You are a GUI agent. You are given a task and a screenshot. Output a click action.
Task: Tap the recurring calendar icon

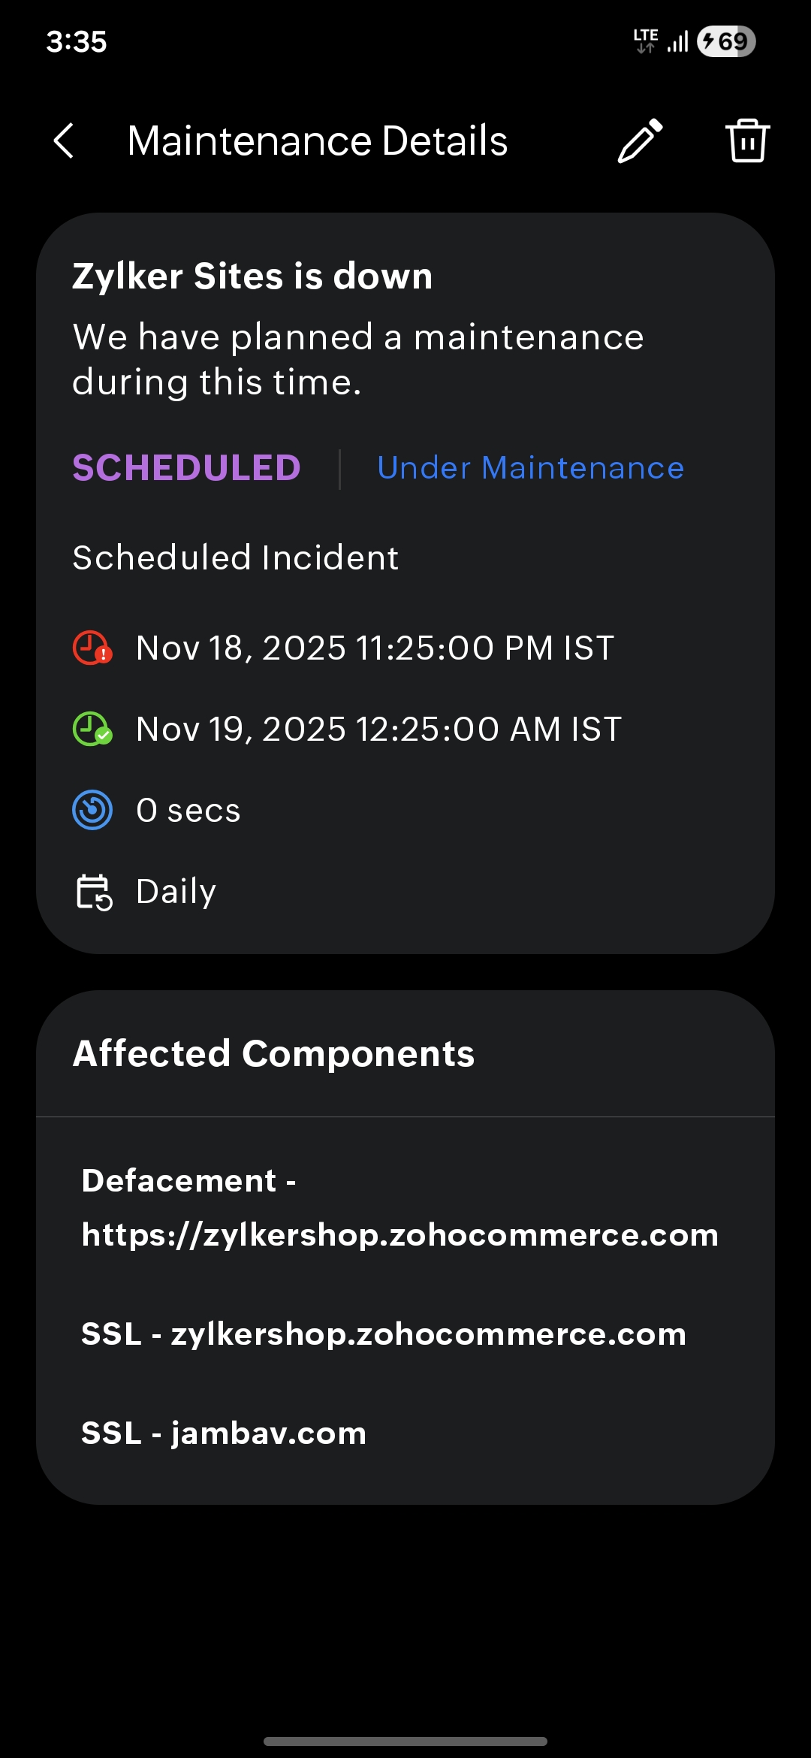point(94,892)
